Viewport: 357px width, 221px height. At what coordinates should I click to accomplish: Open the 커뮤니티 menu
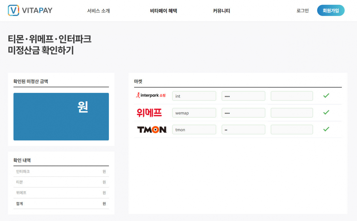[221, 10]
